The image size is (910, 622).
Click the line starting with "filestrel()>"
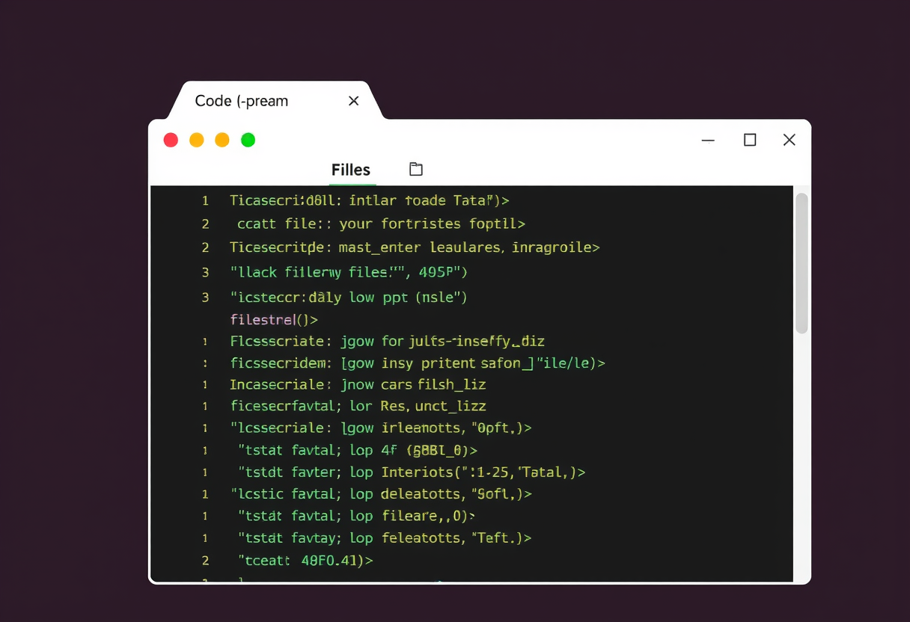coord(274,320)
